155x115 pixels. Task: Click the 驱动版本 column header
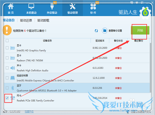pos(100,41)
